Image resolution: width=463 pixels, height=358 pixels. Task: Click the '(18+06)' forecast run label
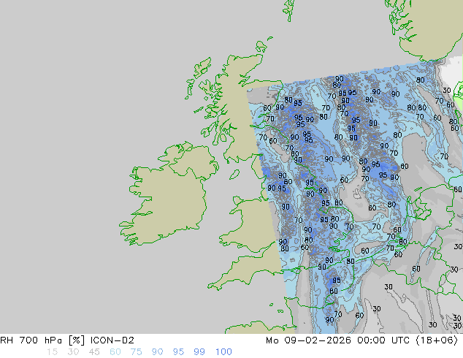click(437, 340)
